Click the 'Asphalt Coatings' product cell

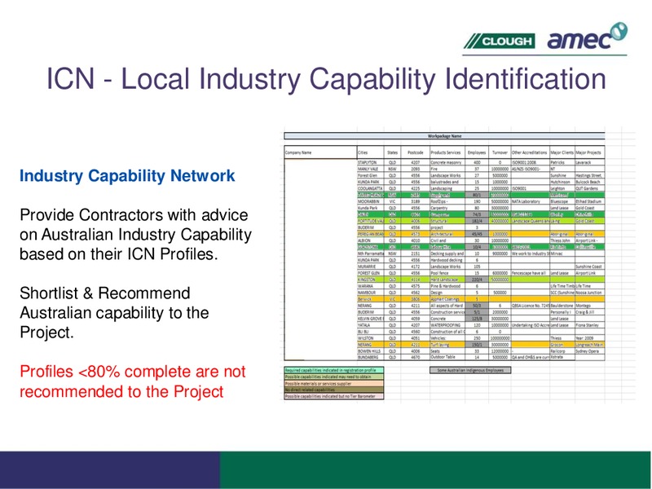click(x=447, y=299)
